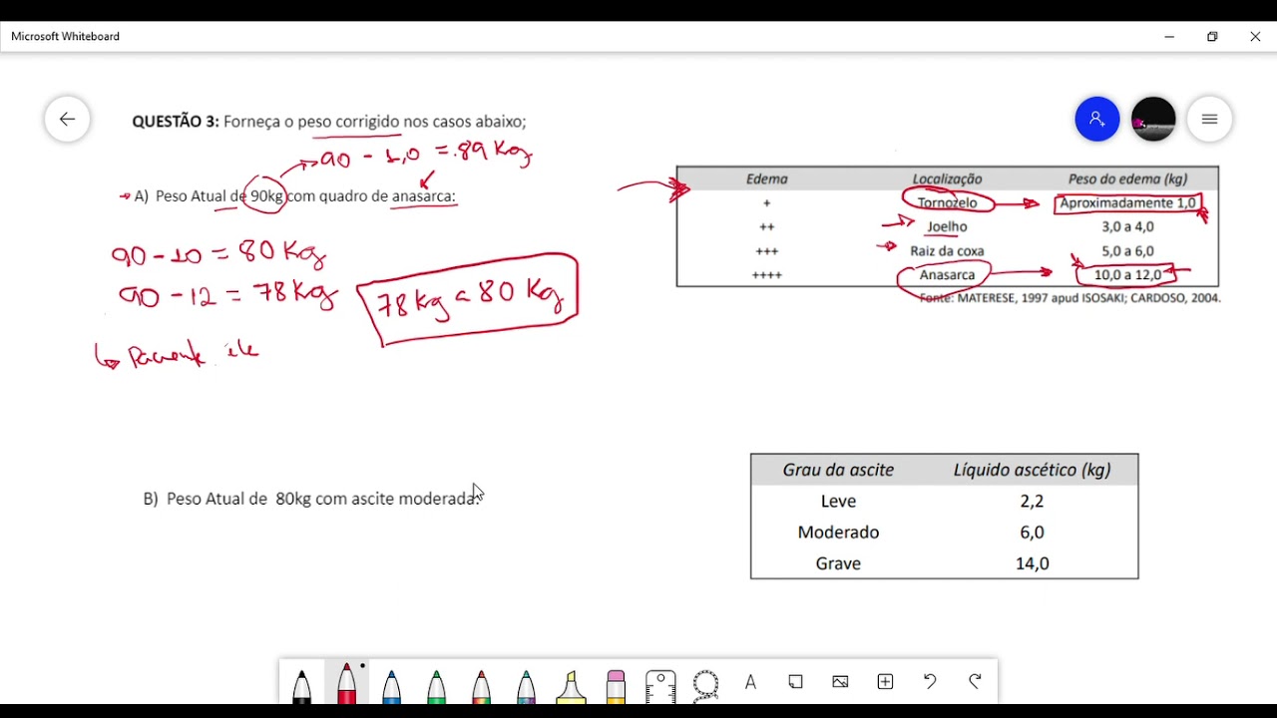Open the user account avatar
This screenshot has height=718, width=1277.
click(1153, 120)
